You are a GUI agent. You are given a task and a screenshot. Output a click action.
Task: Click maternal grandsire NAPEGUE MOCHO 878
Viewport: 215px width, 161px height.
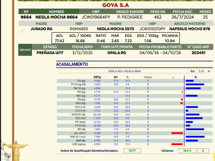190,29
